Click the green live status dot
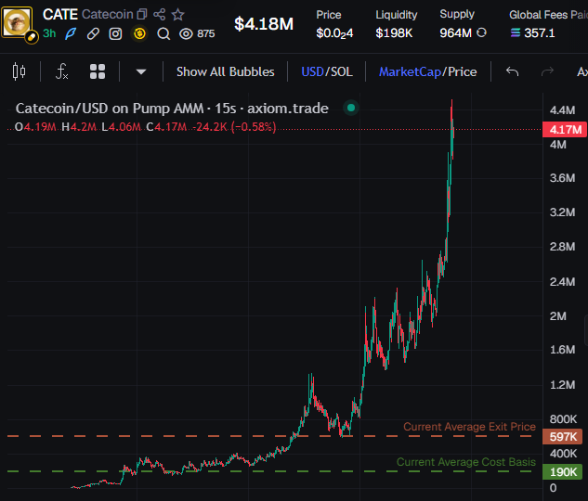This screenshot has width=588, height=501. [351, 108]
